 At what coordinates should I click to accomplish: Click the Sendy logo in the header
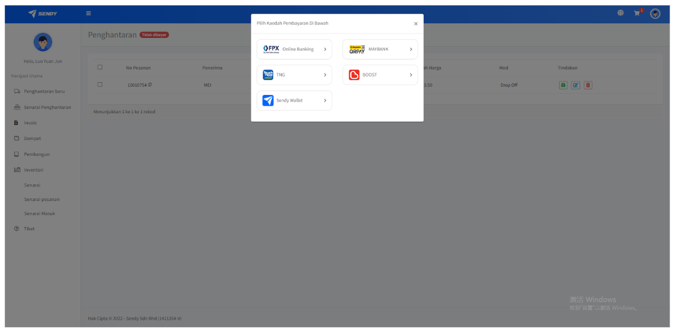[x=42, y=13]
